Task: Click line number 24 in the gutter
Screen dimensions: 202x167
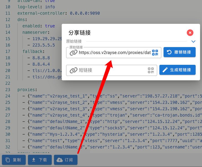Action: pyautogui.click(x=8, y=96)
